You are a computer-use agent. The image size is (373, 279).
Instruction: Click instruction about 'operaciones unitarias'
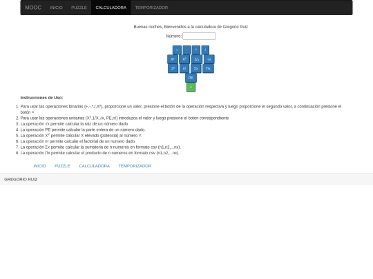click(124, 118)
